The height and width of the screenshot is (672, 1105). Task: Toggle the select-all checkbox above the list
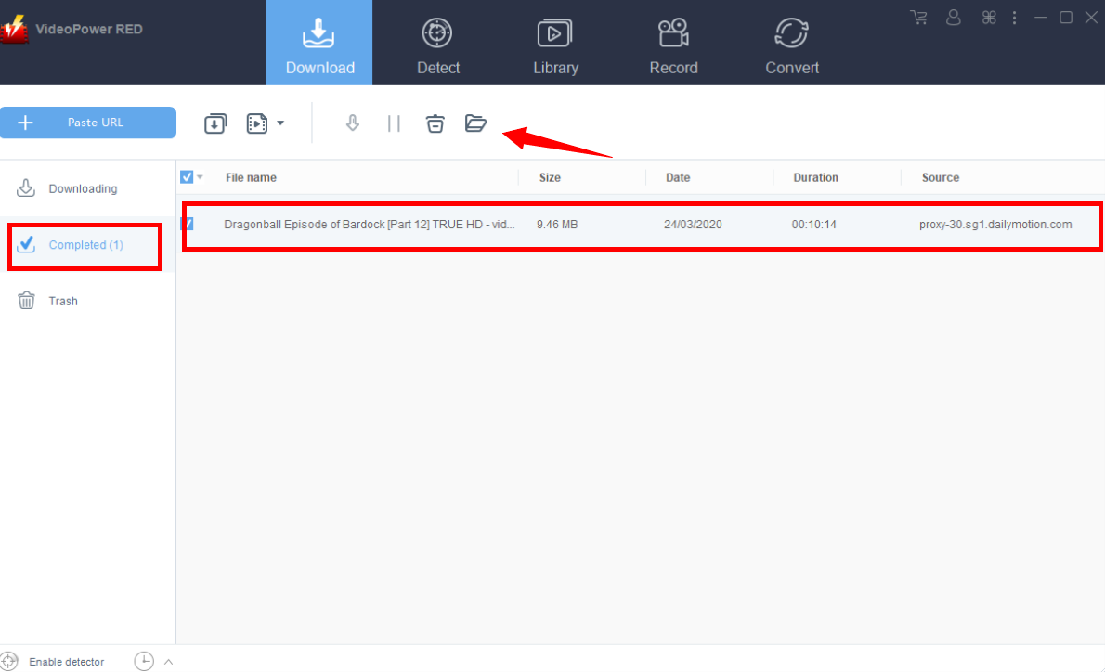tap(187, 176)
